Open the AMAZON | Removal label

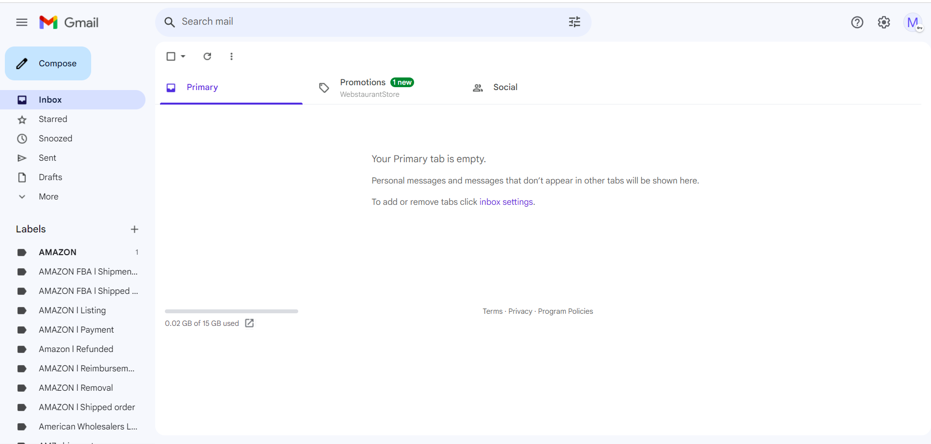pyautogui.click(x=73, y=388)
